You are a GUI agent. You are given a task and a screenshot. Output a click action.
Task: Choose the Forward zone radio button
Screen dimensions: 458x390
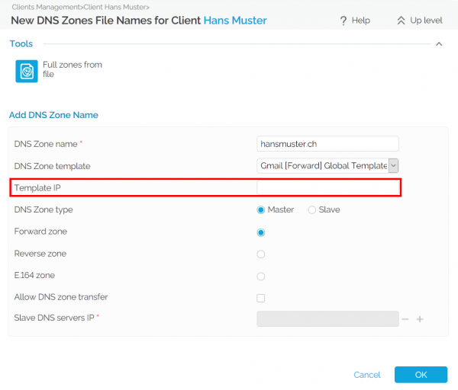(x=261, y=232)
